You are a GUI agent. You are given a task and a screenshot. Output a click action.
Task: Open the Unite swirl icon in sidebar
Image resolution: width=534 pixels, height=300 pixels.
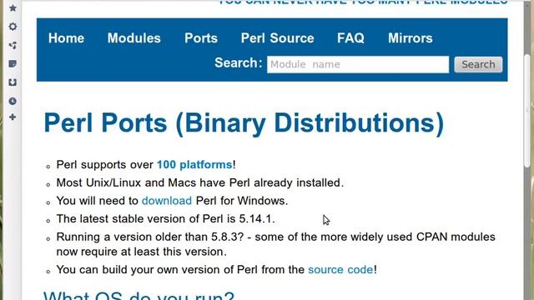pyautogui.click(x=13, y=45)
